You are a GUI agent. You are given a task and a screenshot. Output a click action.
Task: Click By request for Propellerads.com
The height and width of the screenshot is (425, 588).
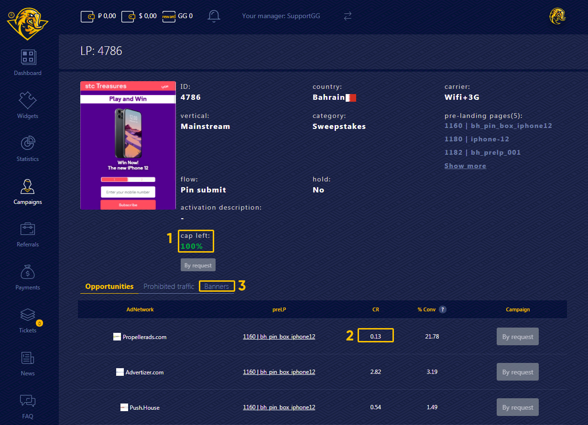pyautogui.click(x=518, y=337)
